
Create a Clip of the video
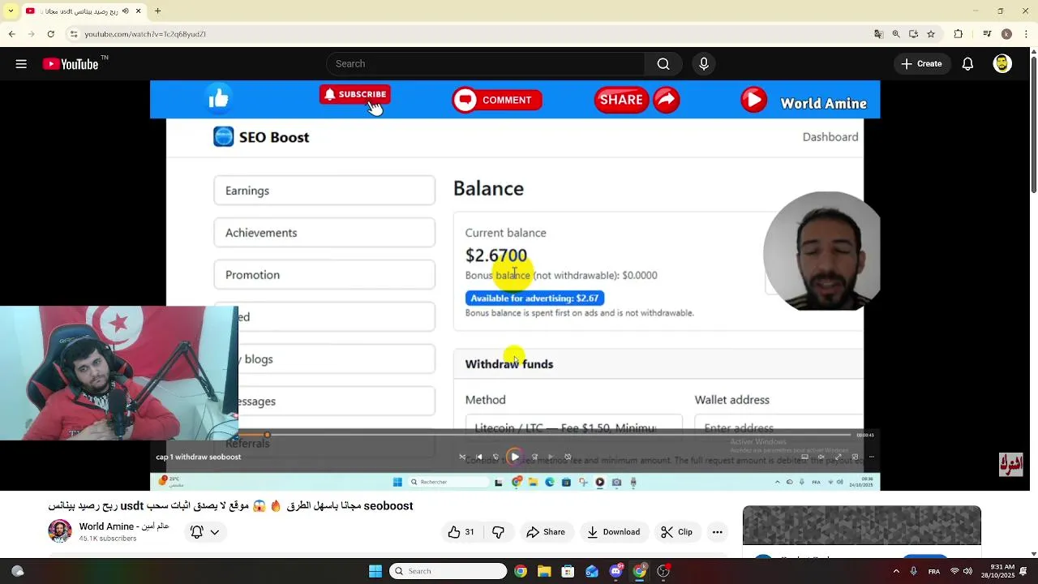click(x=676, y=532)
